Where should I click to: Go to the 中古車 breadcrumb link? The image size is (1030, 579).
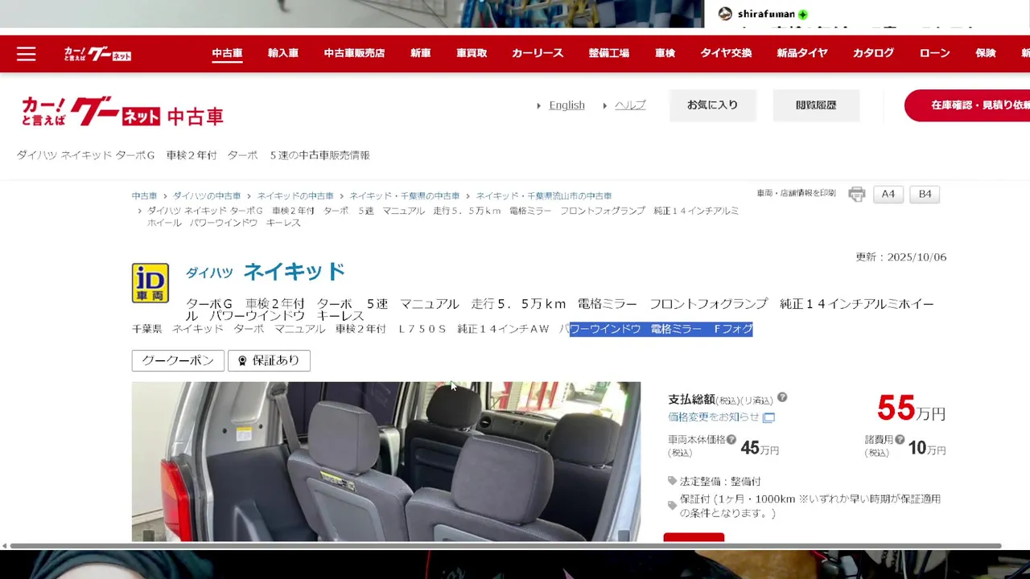pyautogui.click(x=145, y=196)
